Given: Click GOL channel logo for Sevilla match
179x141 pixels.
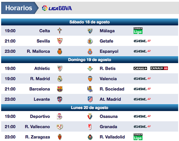Looking at the screenshot, I should pos(142,41).
